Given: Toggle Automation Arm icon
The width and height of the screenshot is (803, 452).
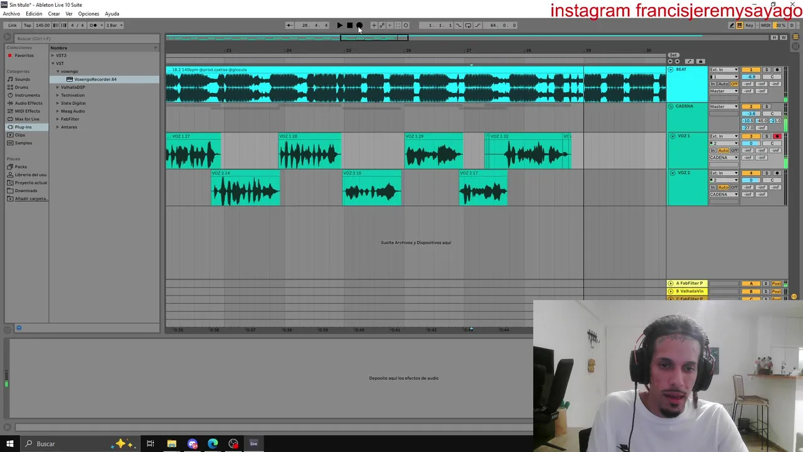Looking at the screenshot, I should tap(382, 25).
